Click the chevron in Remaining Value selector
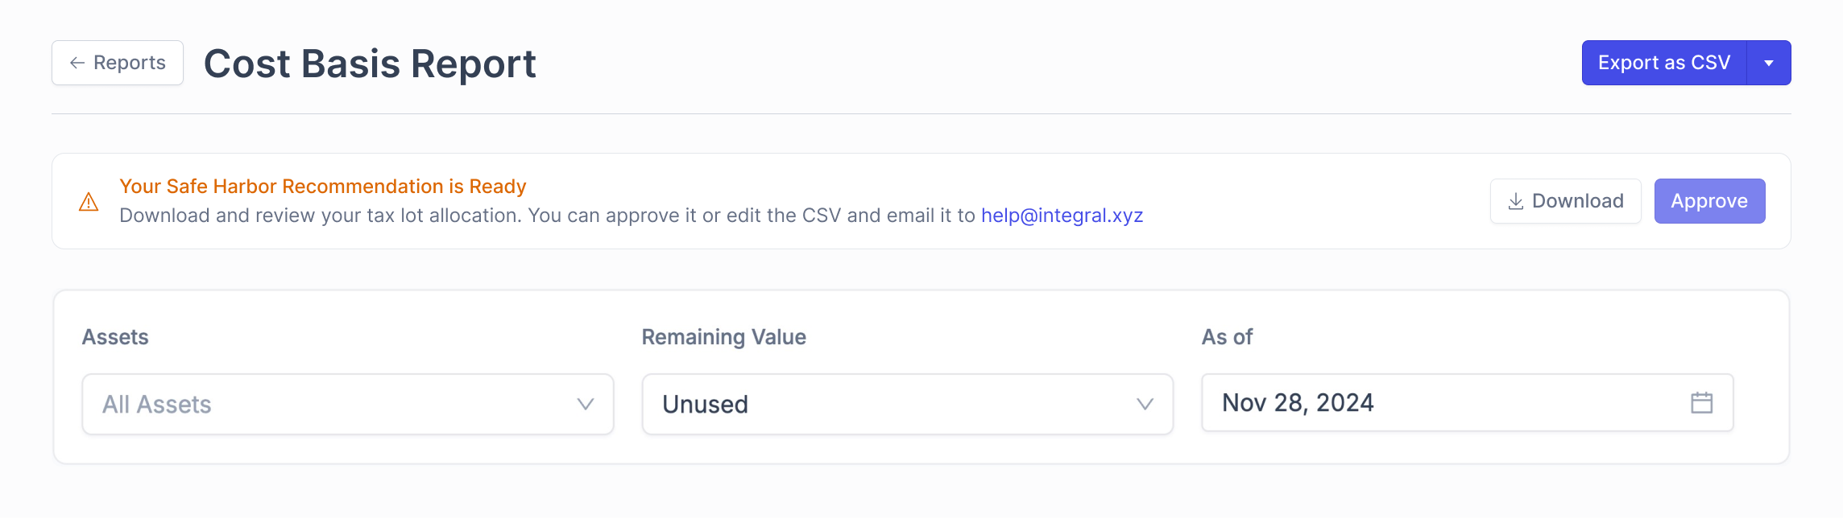The width and height of the screenshot is (1843, 518). click(1145, 404)
